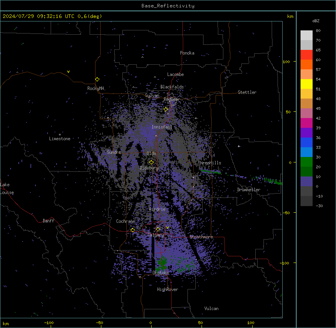Screen dimensions: 336x328
Task: Click the green echo band east of ThreeHills
Action: (211, 171)
